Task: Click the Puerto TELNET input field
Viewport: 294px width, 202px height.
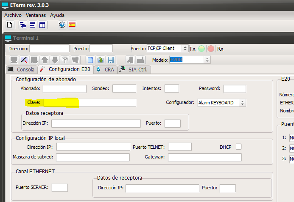Action: [x=180, y=147]
